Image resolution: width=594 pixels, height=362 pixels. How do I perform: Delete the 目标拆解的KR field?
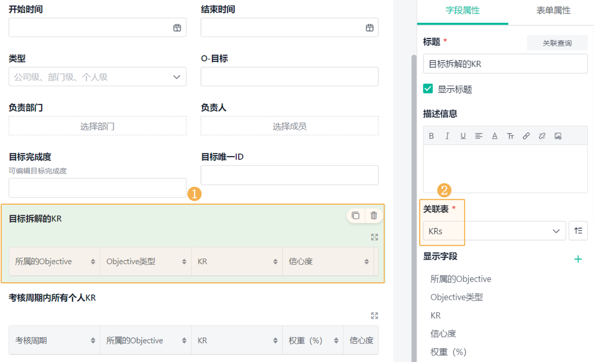click(x=374, y=215)
